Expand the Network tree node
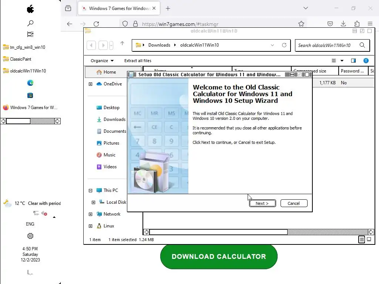This screenshot has height=284, width=379. coord(90,214)
